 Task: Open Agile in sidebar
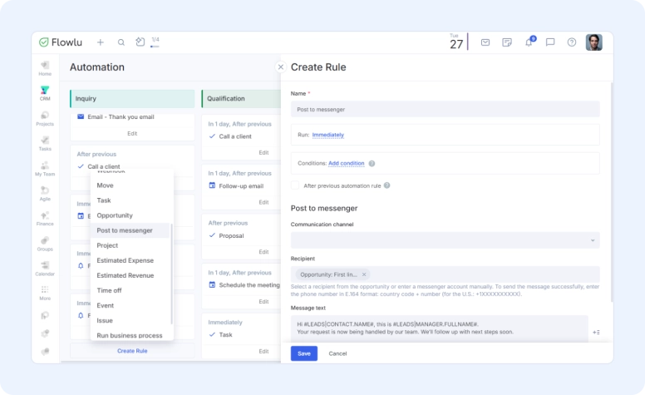pyautogui.click(x=45, y=194)
